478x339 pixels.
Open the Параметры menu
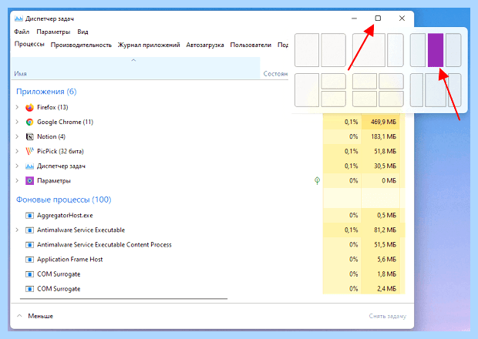click(x=53, y=32)
